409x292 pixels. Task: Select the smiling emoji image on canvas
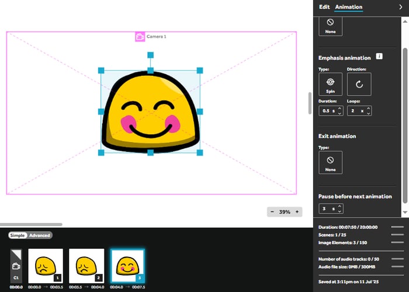click(151, 112)
